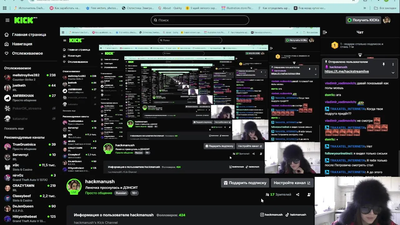Screen dimensions: 400x225
Task: Expand the gift leaderboard with the down-arrow handle
Action: tap(360, 55)
